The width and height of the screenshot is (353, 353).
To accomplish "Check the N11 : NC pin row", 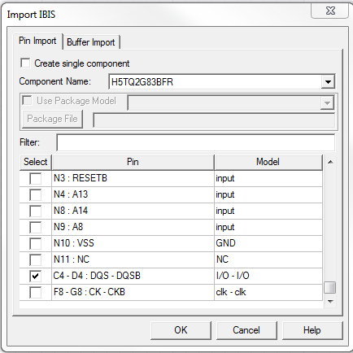I will coord(36,259).
